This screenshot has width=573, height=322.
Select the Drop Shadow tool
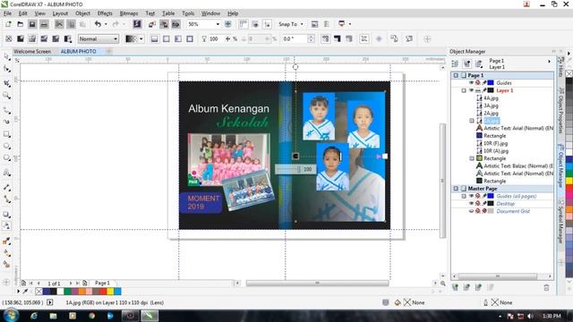(x=6, y=215)
